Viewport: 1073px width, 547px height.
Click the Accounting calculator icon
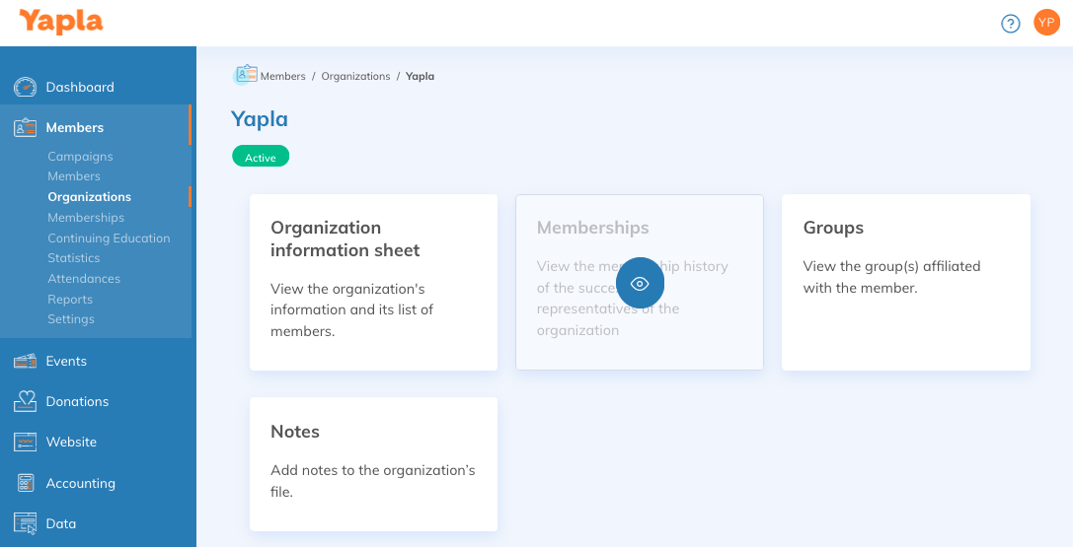pyautogui.click(x=26, y=483)
